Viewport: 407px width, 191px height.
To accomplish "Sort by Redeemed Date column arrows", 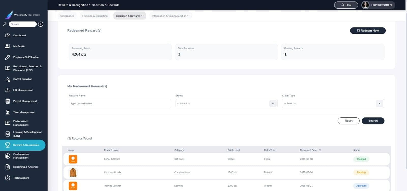I will pyautogui.click(x=320, y=150).
